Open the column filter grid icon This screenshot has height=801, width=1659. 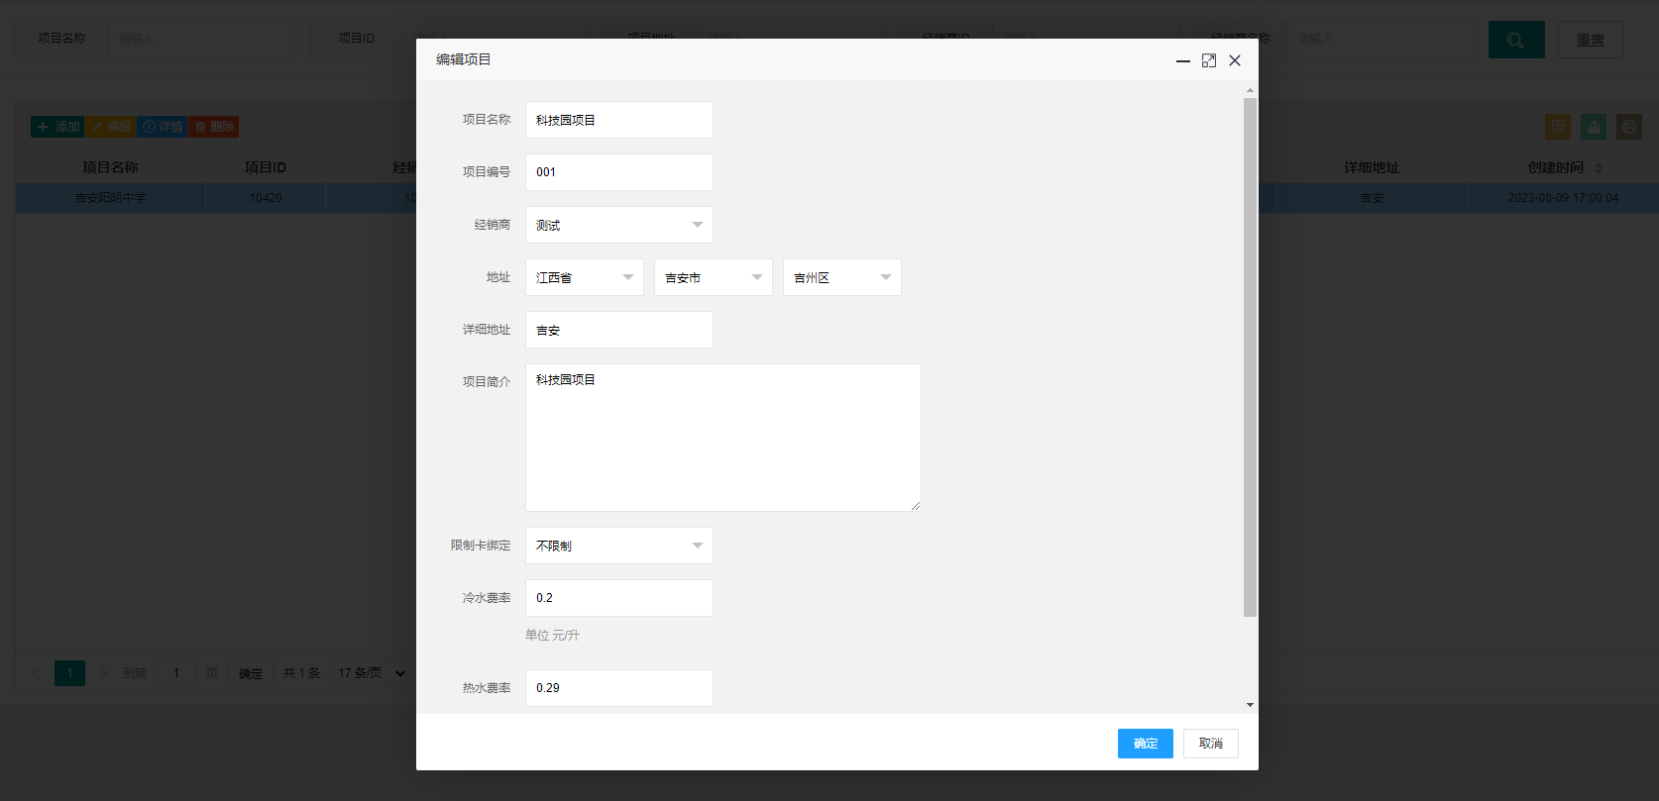(1558, 127)
